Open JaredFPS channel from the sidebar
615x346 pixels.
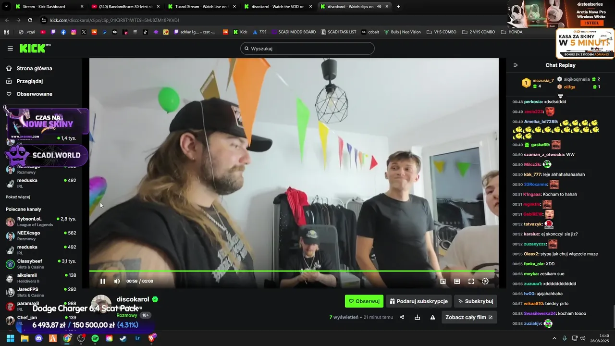tap(41, 292)
